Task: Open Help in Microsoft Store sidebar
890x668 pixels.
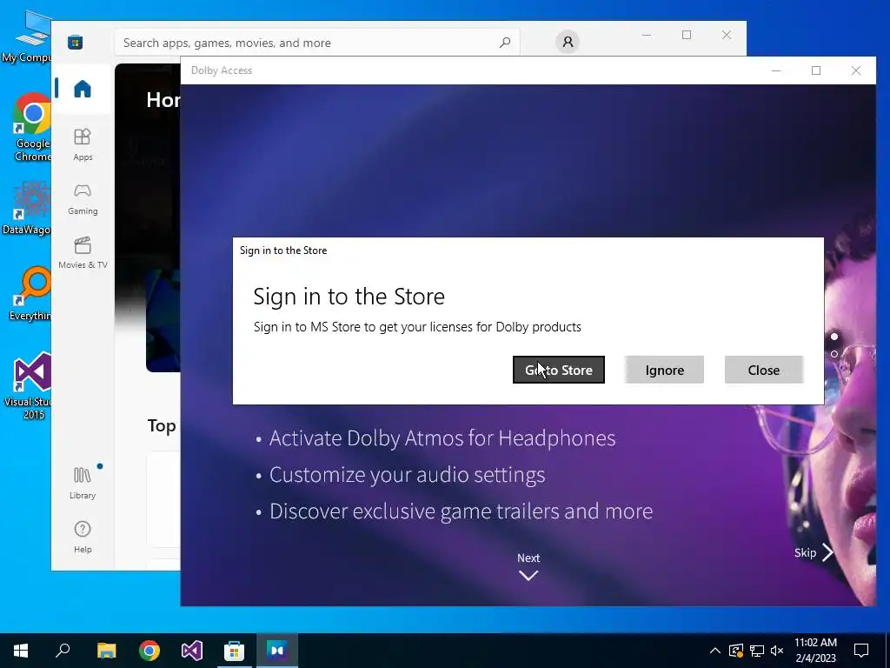Action: coord(83,537)
